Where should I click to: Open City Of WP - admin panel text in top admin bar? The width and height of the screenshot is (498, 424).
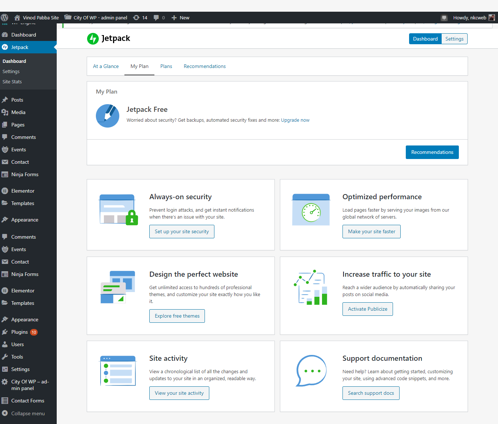tap(100, 18)
